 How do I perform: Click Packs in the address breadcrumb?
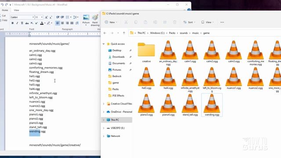pos(172,33)
